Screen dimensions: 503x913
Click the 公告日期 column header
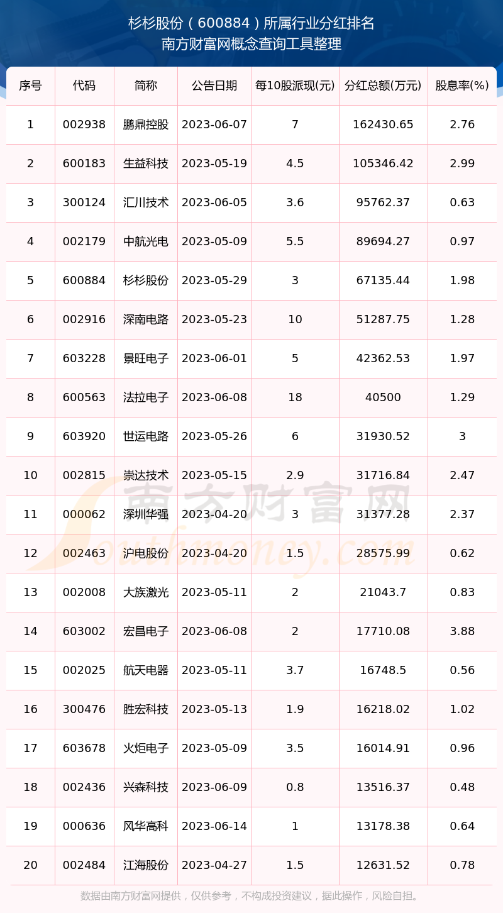(x=214, y=86)
